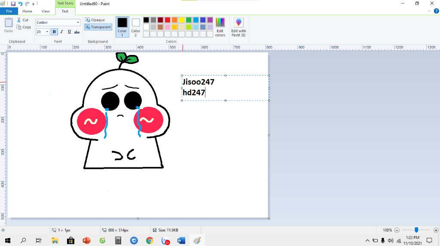Launch Calculator from the taskbar
Viewport: 440px width, 246px height.
click(118, 240)
